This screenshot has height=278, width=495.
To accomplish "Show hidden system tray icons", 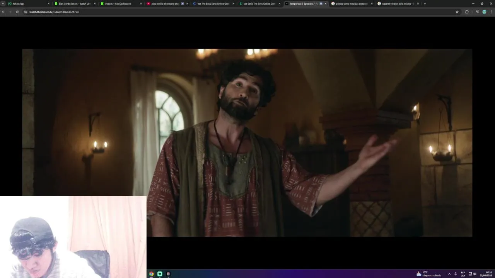I will (449, 274).
